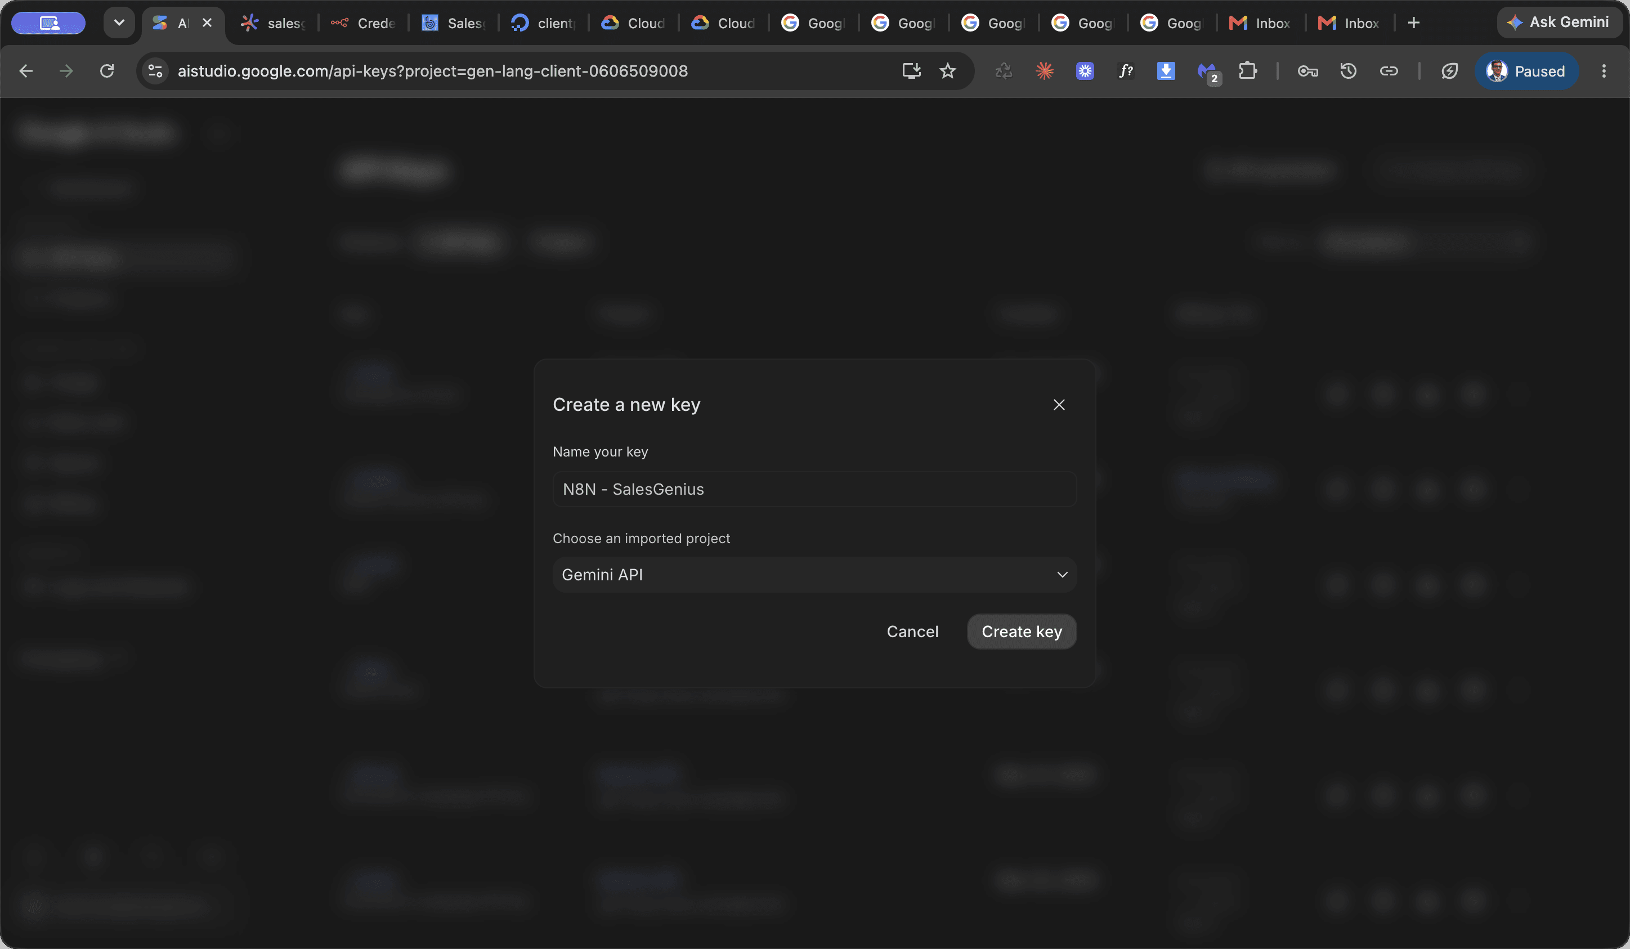Switch to the client tab
The height and width of the screenshot is (949, 1630).
point(543,23)
